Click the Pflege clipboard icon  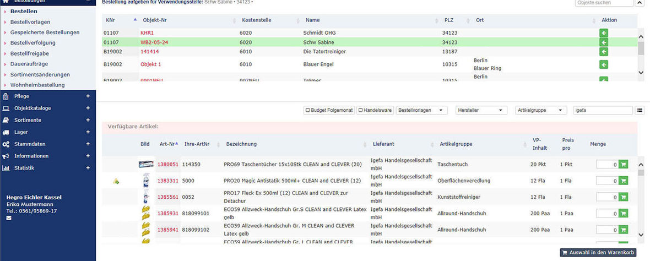[6, 96]
